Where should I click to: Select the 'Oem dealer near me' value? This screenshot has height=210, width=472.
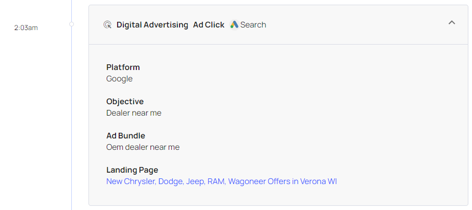(143, 147)
